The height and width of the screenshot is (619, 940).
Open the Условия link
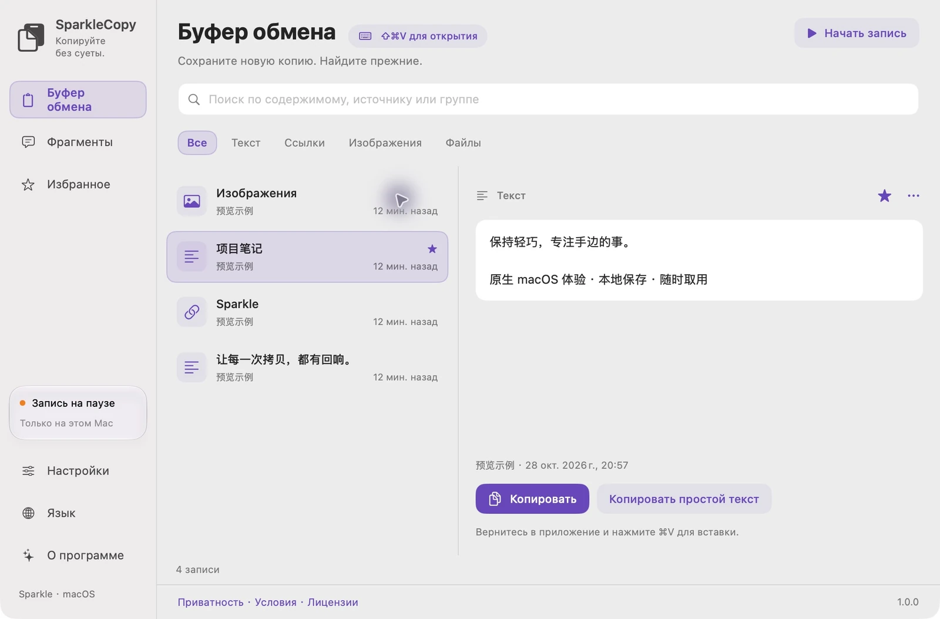[x=276, y=602]
